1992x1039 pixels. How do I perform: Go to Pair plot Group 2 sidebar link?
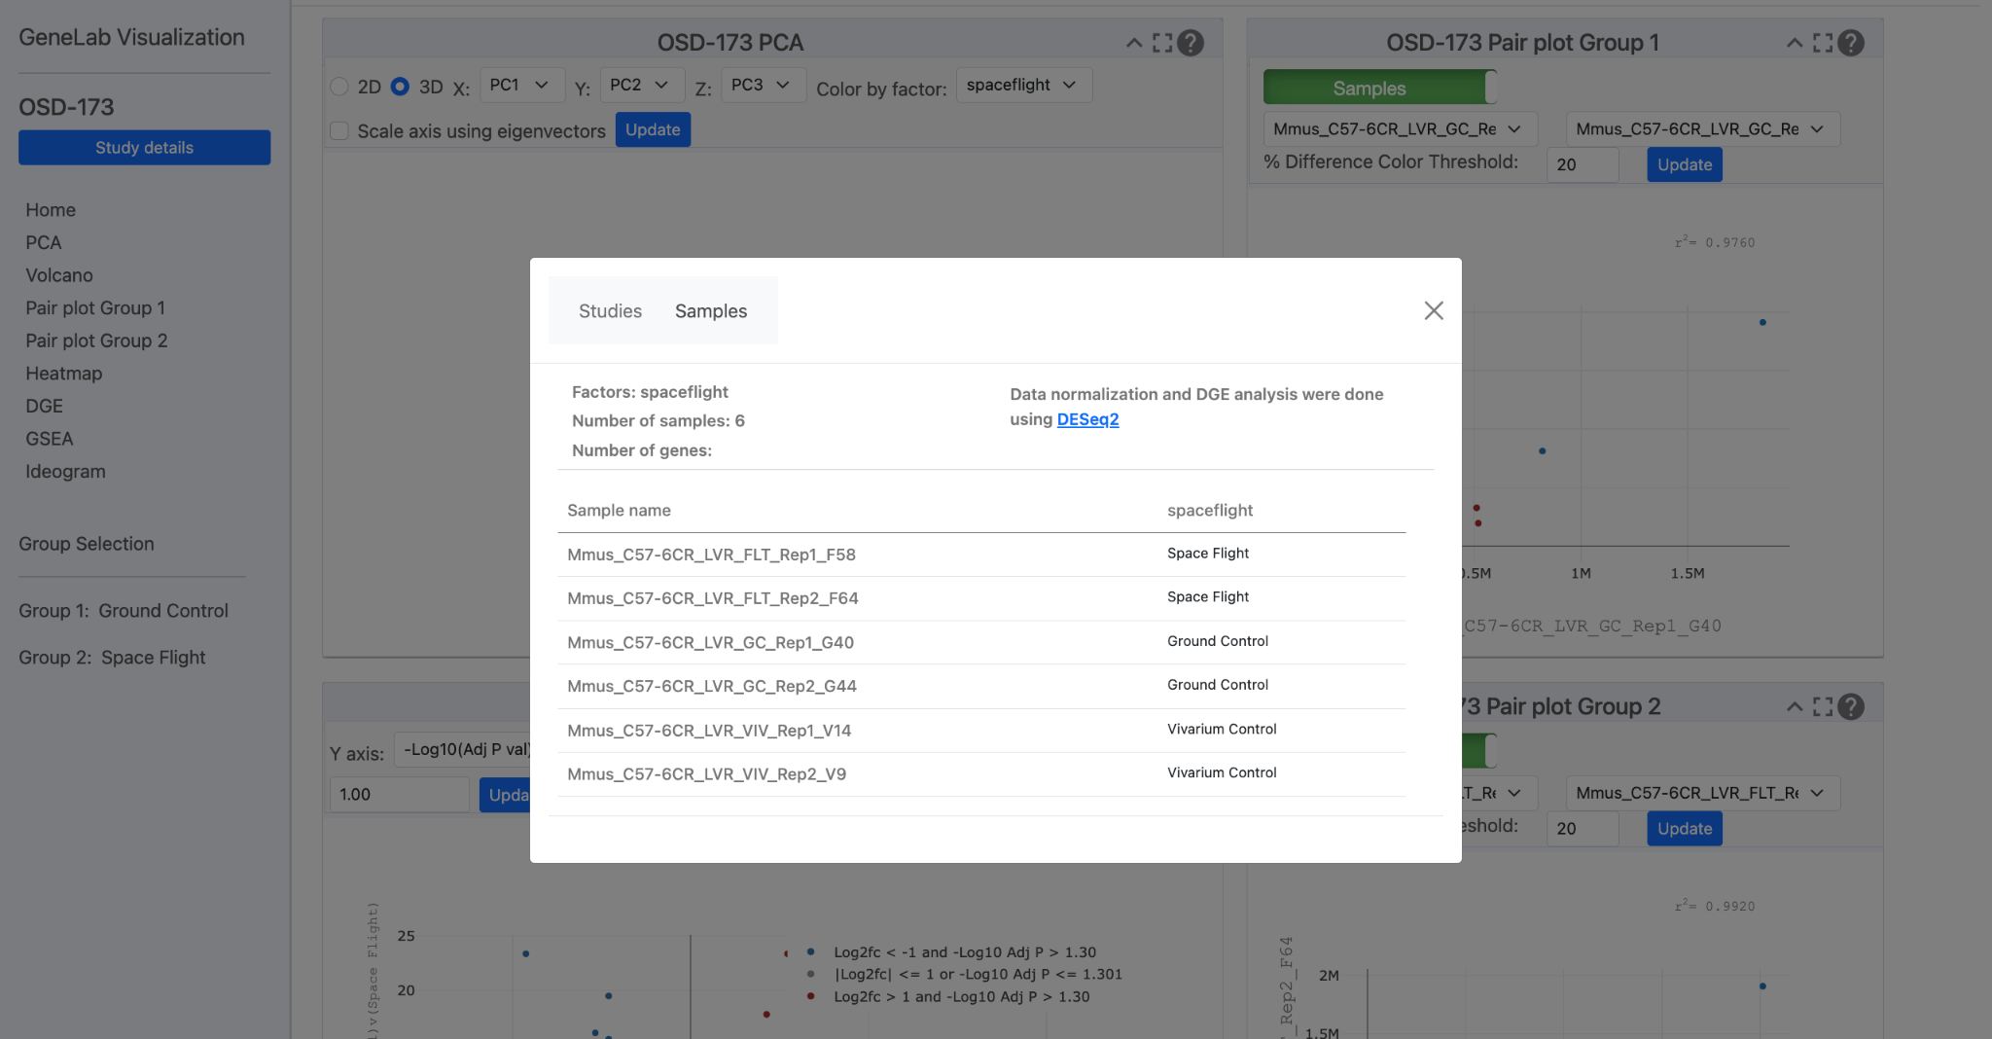96,340
